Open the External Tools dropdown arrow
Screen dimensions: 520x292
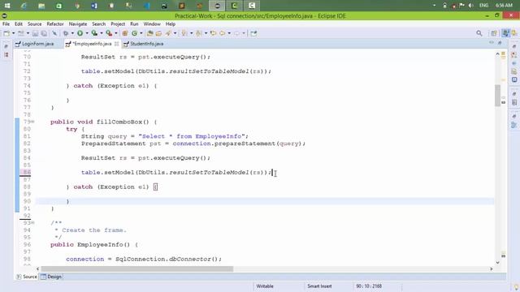(x=115, y=33)
